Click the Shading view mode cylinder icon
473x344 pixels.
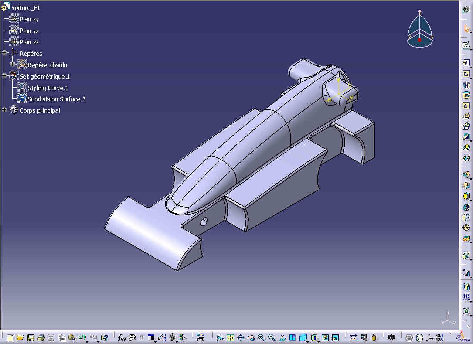click(314, 337)
